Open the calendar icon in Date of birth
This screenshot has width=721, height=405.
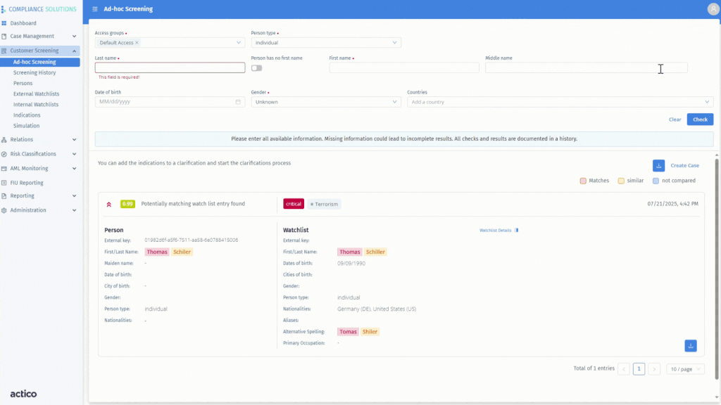[237, 102]
